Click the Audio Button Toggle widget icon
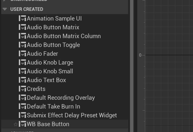 pyautogui.click(x=22, y=45)
